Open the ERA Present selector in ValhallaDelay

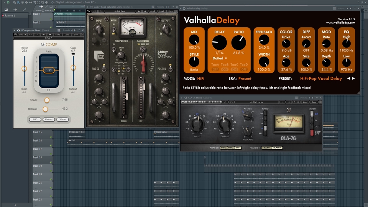tap(245, 78)
